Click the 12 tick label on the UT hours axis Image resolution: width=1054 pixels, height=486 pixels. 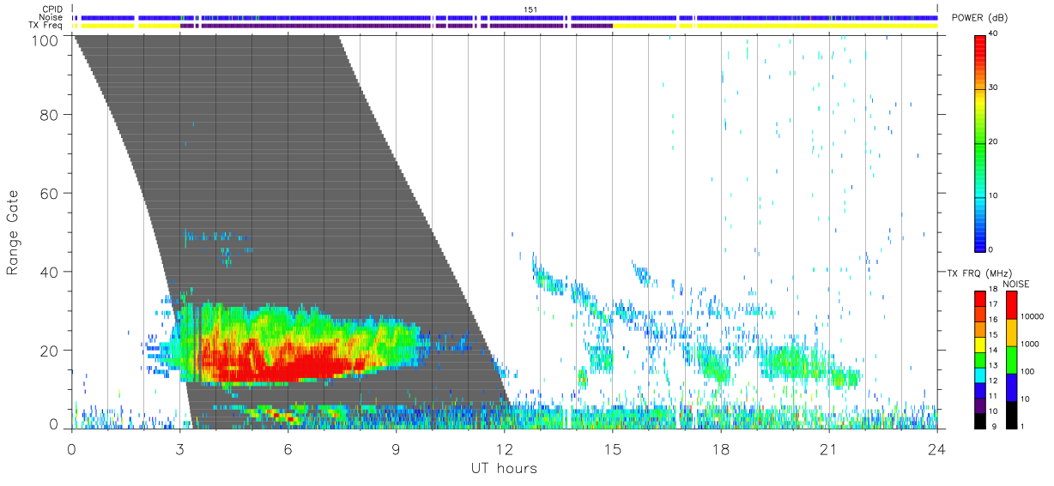click(x=505, y=449)
